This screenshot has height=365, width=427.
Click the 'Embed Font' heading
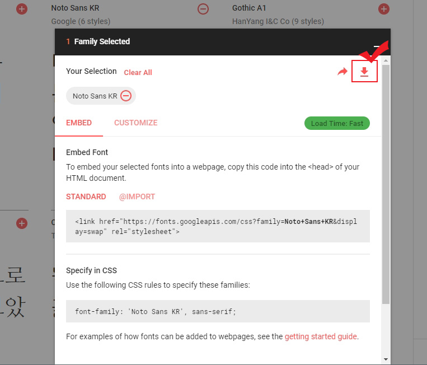tap(87, 152)
